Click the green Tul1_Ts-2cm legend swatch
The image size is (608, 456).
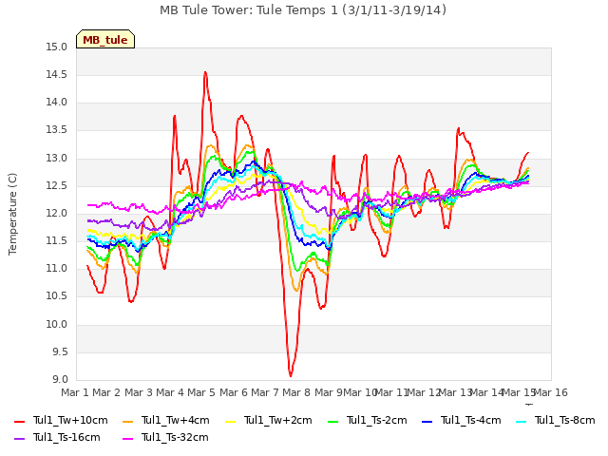tap(333, 421)
